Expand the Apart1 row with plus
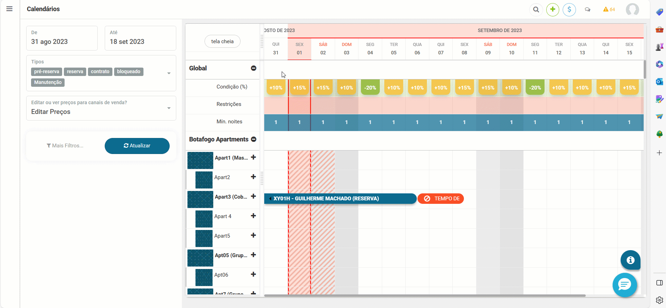 [x=253, y=157]
